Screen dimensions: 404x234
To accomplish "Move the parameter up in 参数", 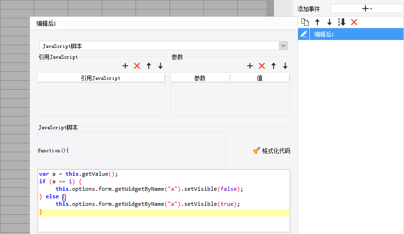I will [x=274, y=66].
